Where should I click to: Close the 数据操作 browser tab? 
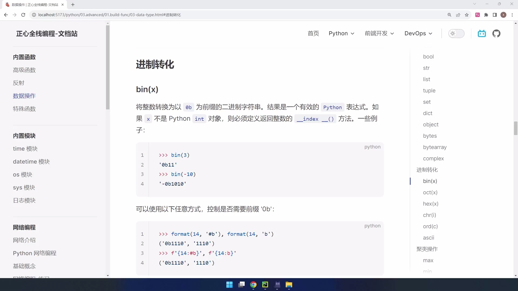click(63, 5)
